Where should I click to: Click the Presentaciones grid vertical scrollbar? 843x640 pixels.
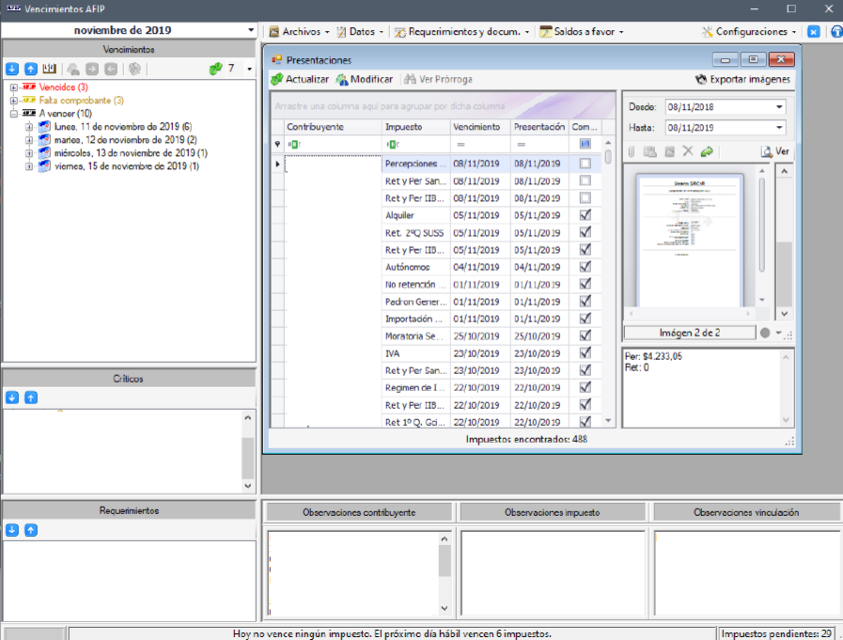tap(608, 282)
